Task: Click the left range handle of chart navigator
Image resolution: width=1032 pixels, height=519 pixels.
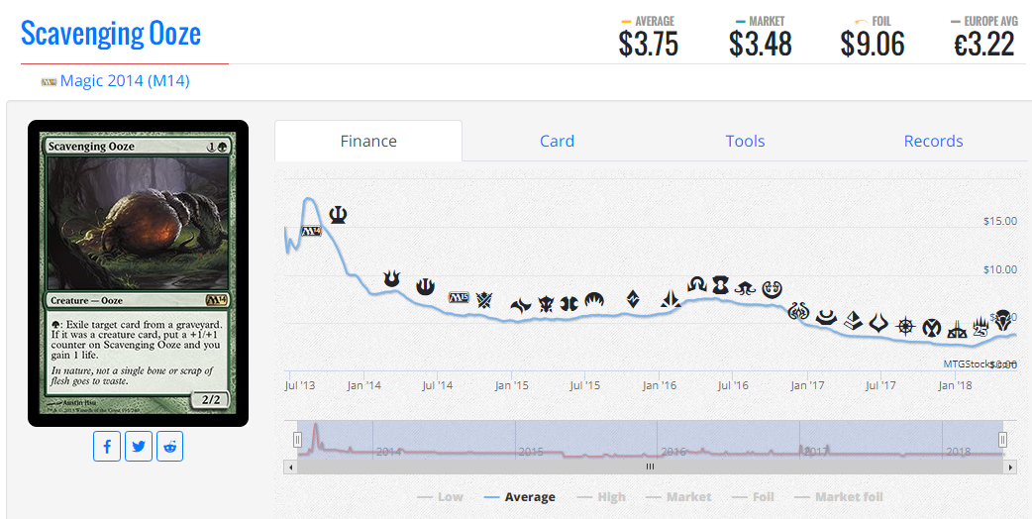Action: pyautogui.click(x=297, y=440)
